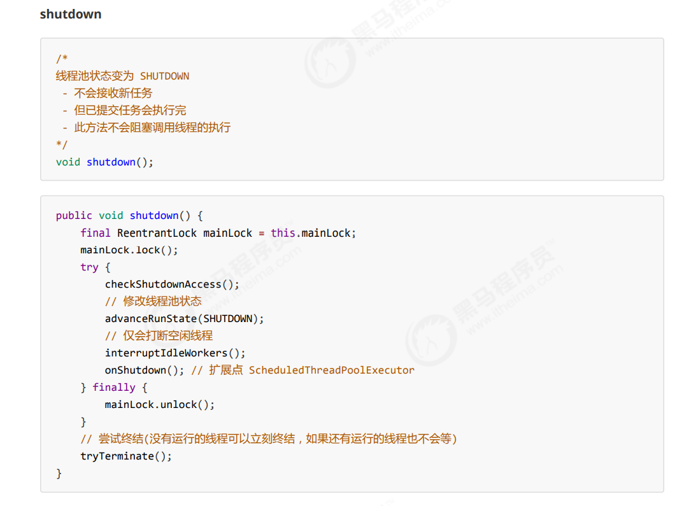Click the 'shutdown' section heading
This screenshot has height=506, width=698.
pyautogui.click(x=71, y=14)
